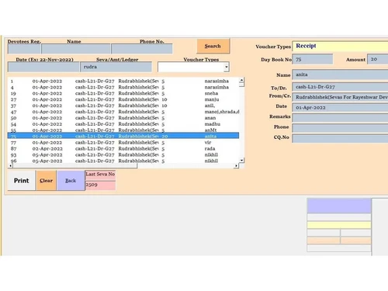Select row 1 narasimha entry
388x291 pixels.
pyautogui.click(x=123, y=81)
